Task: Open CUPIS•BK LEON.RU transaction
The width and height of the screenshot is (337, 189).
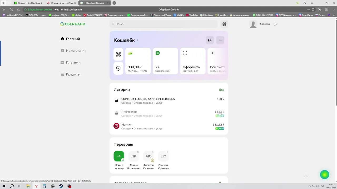Action: [x=169, y=101]
